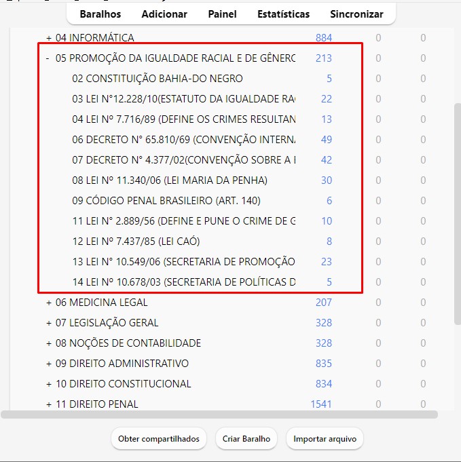Click the count 42 for DECRETO 4.377/02
This screenshot has width=461, height=462.
(x=326, y=160)
